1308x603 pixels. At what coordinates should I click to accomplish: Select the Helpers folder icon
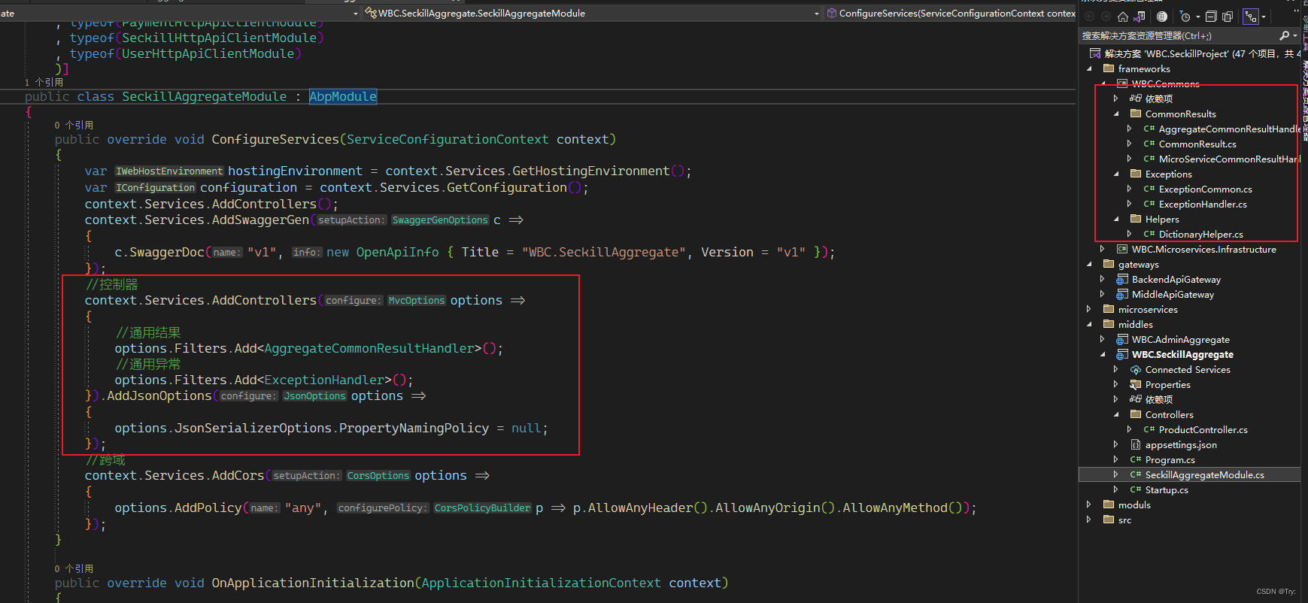point(1136,219)
